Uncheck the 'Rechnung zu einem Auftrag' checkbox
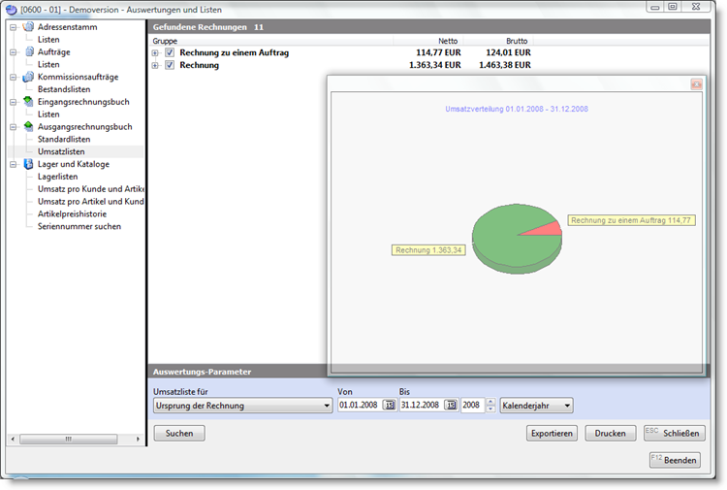The image size is (727, 490). 170,52
